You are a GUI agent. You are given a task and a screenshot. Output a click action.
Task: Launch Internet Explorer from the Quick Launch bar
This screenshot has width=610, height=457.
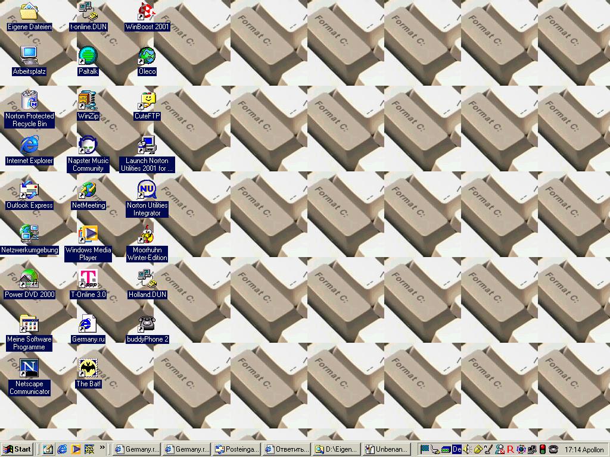(x=62, y=449)
